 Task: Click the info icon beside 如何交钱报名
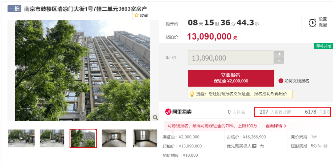tap(281, 81)
